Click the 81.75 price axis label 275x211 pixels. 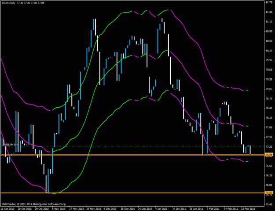(x=269, y=3)
